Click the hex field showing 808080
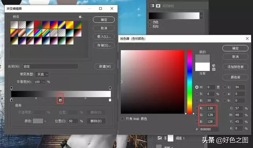253x148 pixels. (x=209, y=129)
